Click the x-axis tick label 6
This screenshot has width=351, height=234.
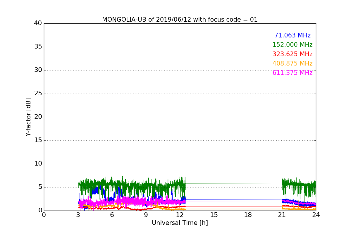112,215
